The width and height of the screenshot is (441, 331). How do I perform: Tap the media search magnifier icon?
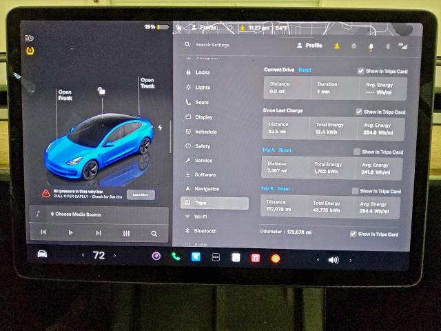point(154,234)
